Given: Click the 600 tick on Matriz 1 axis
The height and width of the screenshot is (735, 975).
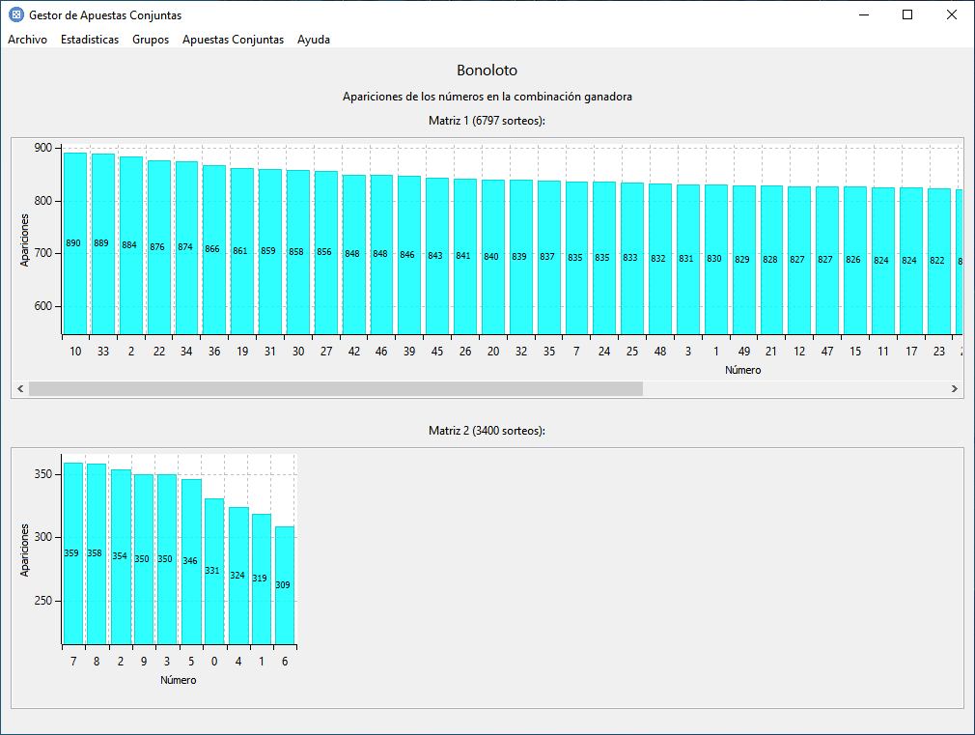Looking at the screenshot, I should 43,306.
